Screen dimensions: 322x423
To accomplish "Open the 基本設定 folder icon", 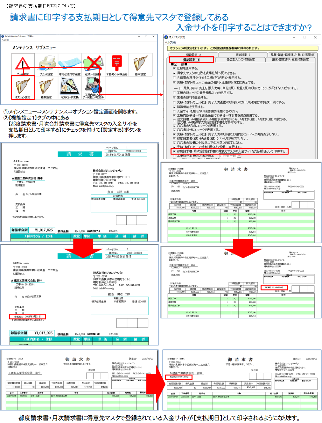I will 140,65.
